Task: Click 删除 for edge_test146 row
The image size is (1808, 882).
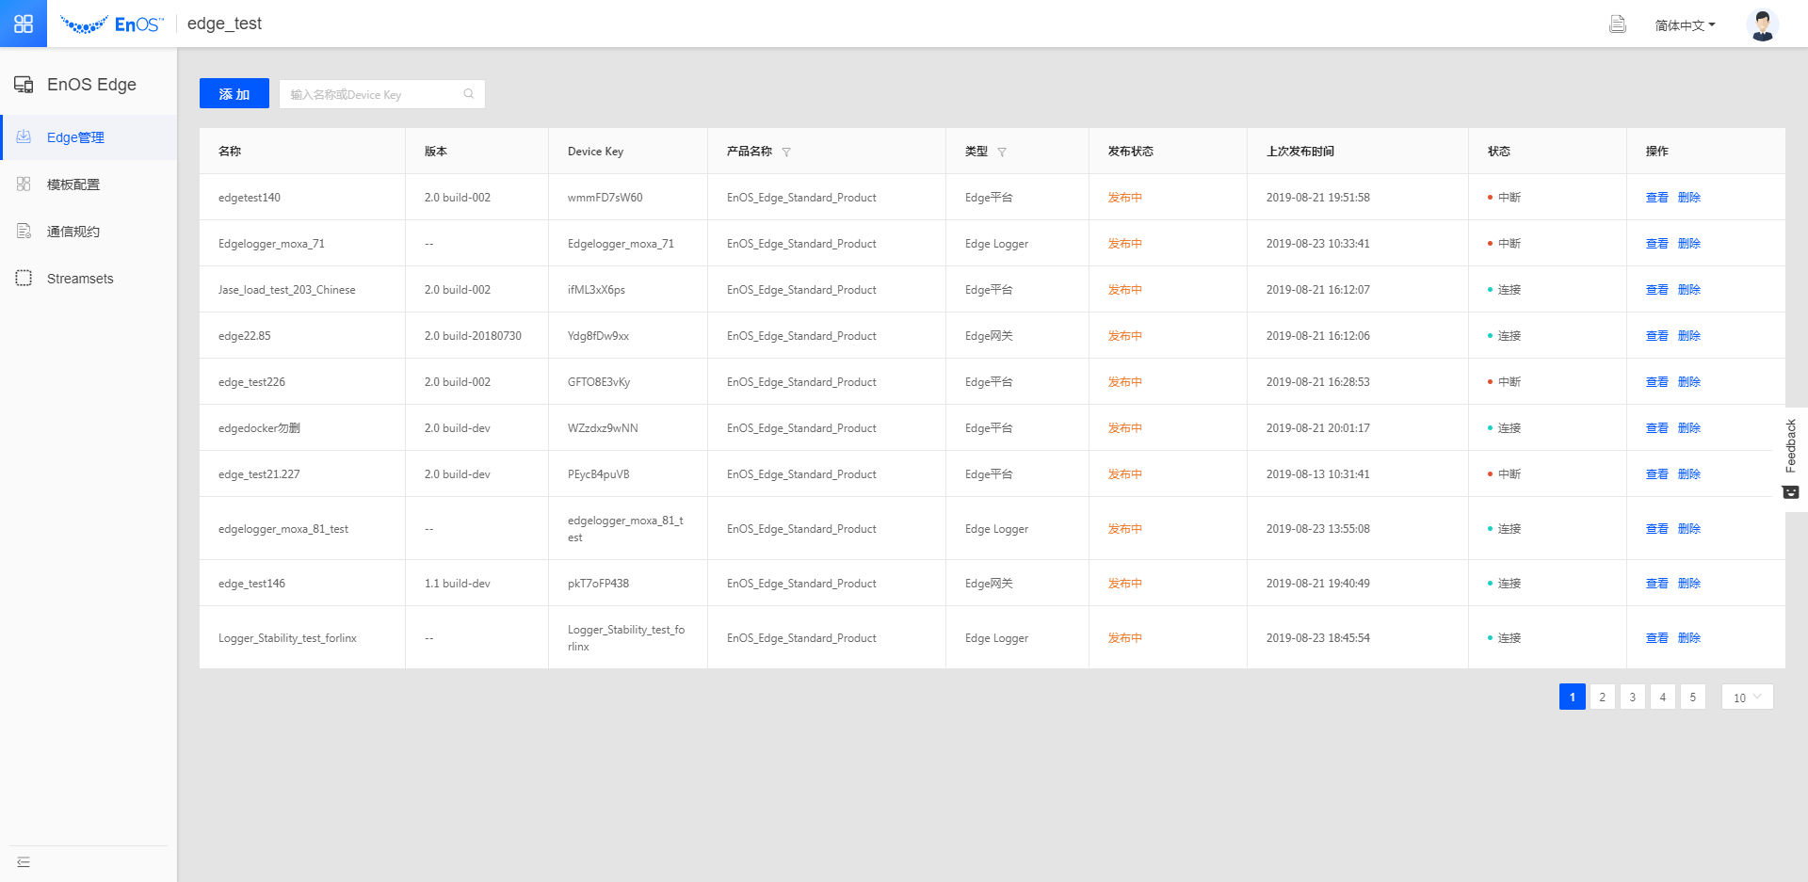Action: 1688,584
